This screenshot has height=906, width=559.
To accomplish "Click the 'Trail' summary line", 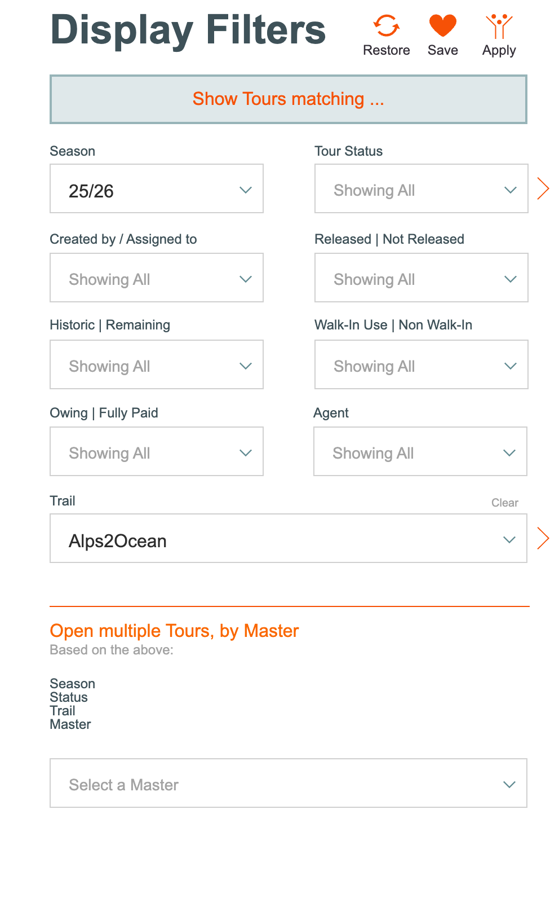I will click(x=63, y=711).
